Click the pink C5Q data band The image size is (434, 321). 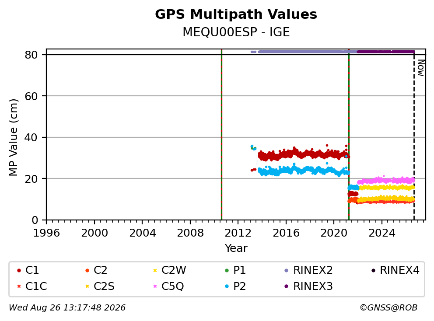[x=386, y=181]
